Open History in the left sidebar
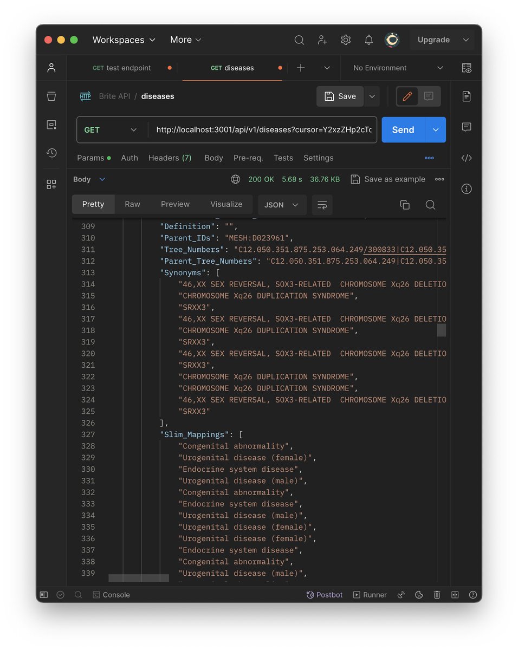 click(51, 153)
